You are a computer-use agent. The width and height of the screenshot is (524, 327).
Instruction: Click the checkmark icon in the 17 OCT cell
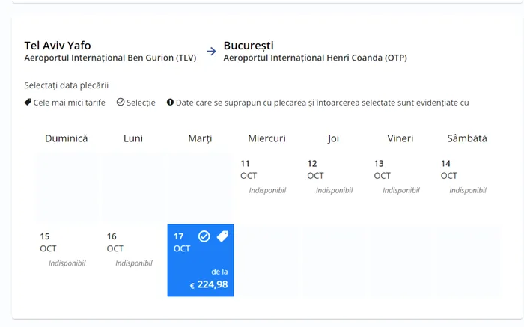pos(204,236)
